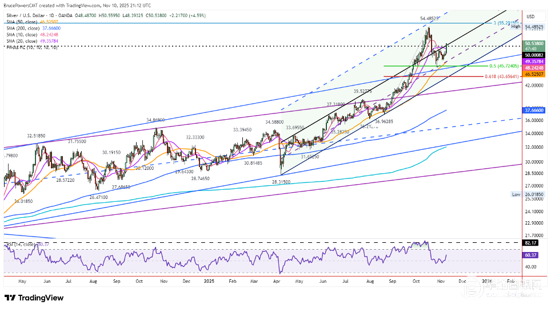Click the USD currency label on price axis
Screen dimensions: 551x309
[x=530, y=16]
